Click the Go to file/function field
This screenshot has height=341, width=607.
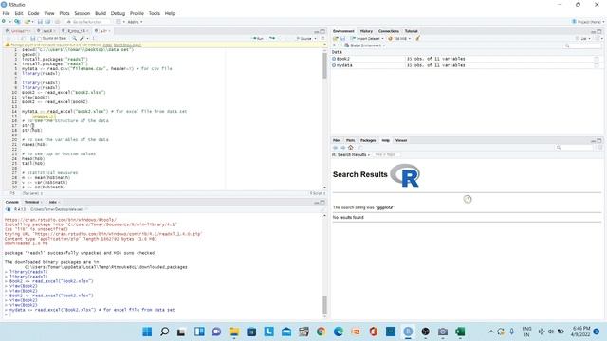click(x=87, y=22)
